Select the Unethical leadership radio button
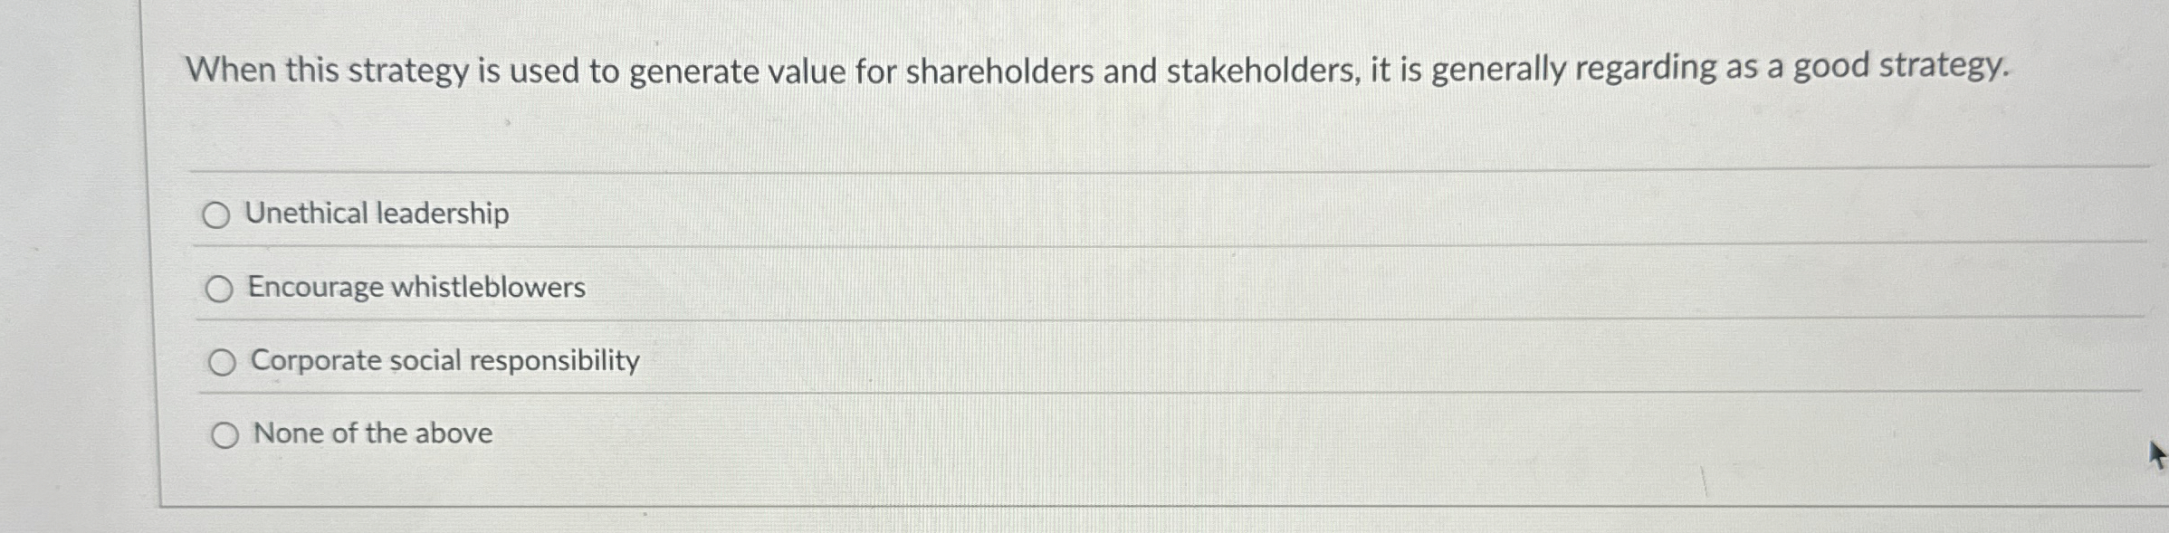The height and width of the screenshot is (533, 2169). [x=217, y=214]
